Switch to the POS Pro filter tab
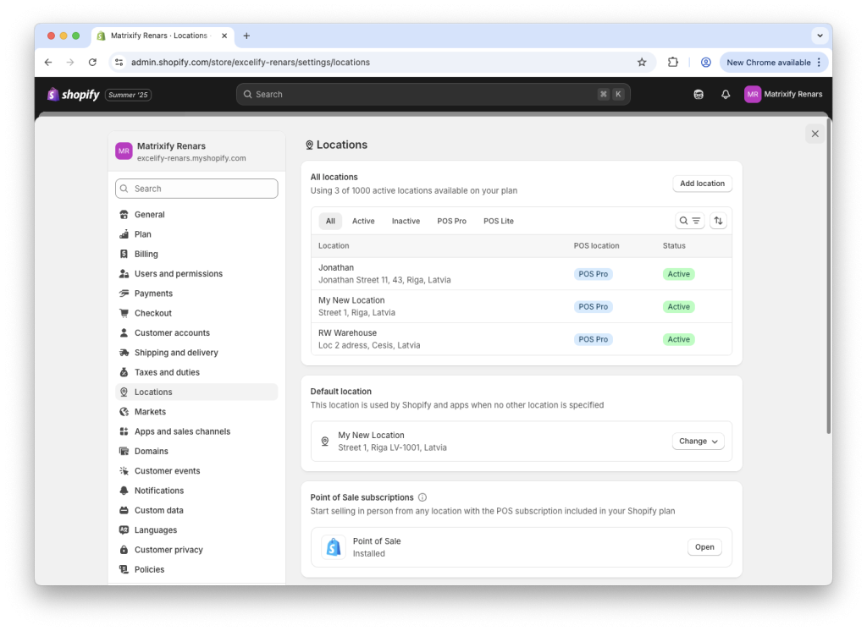867x631 pixels. [x=451, y=220]
